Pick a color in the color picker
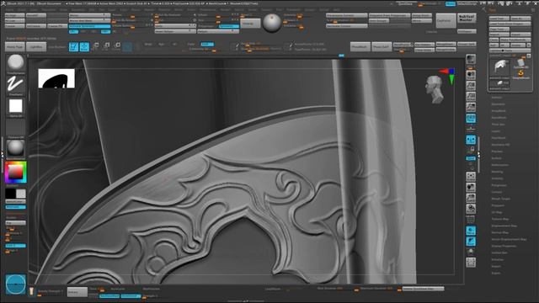The width and height of the screenshot is (539, 303). [x=15, y=172]
